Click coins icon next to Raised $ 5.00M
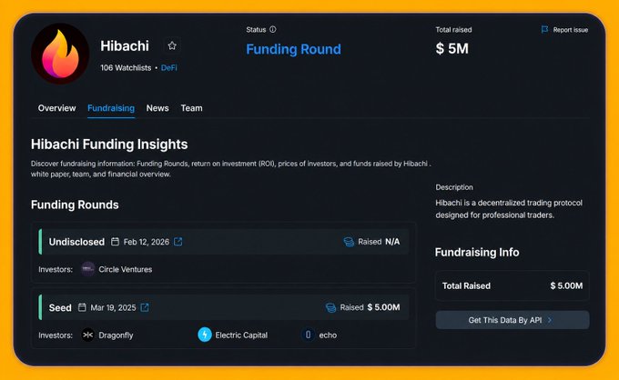 [x=330, y=308]
